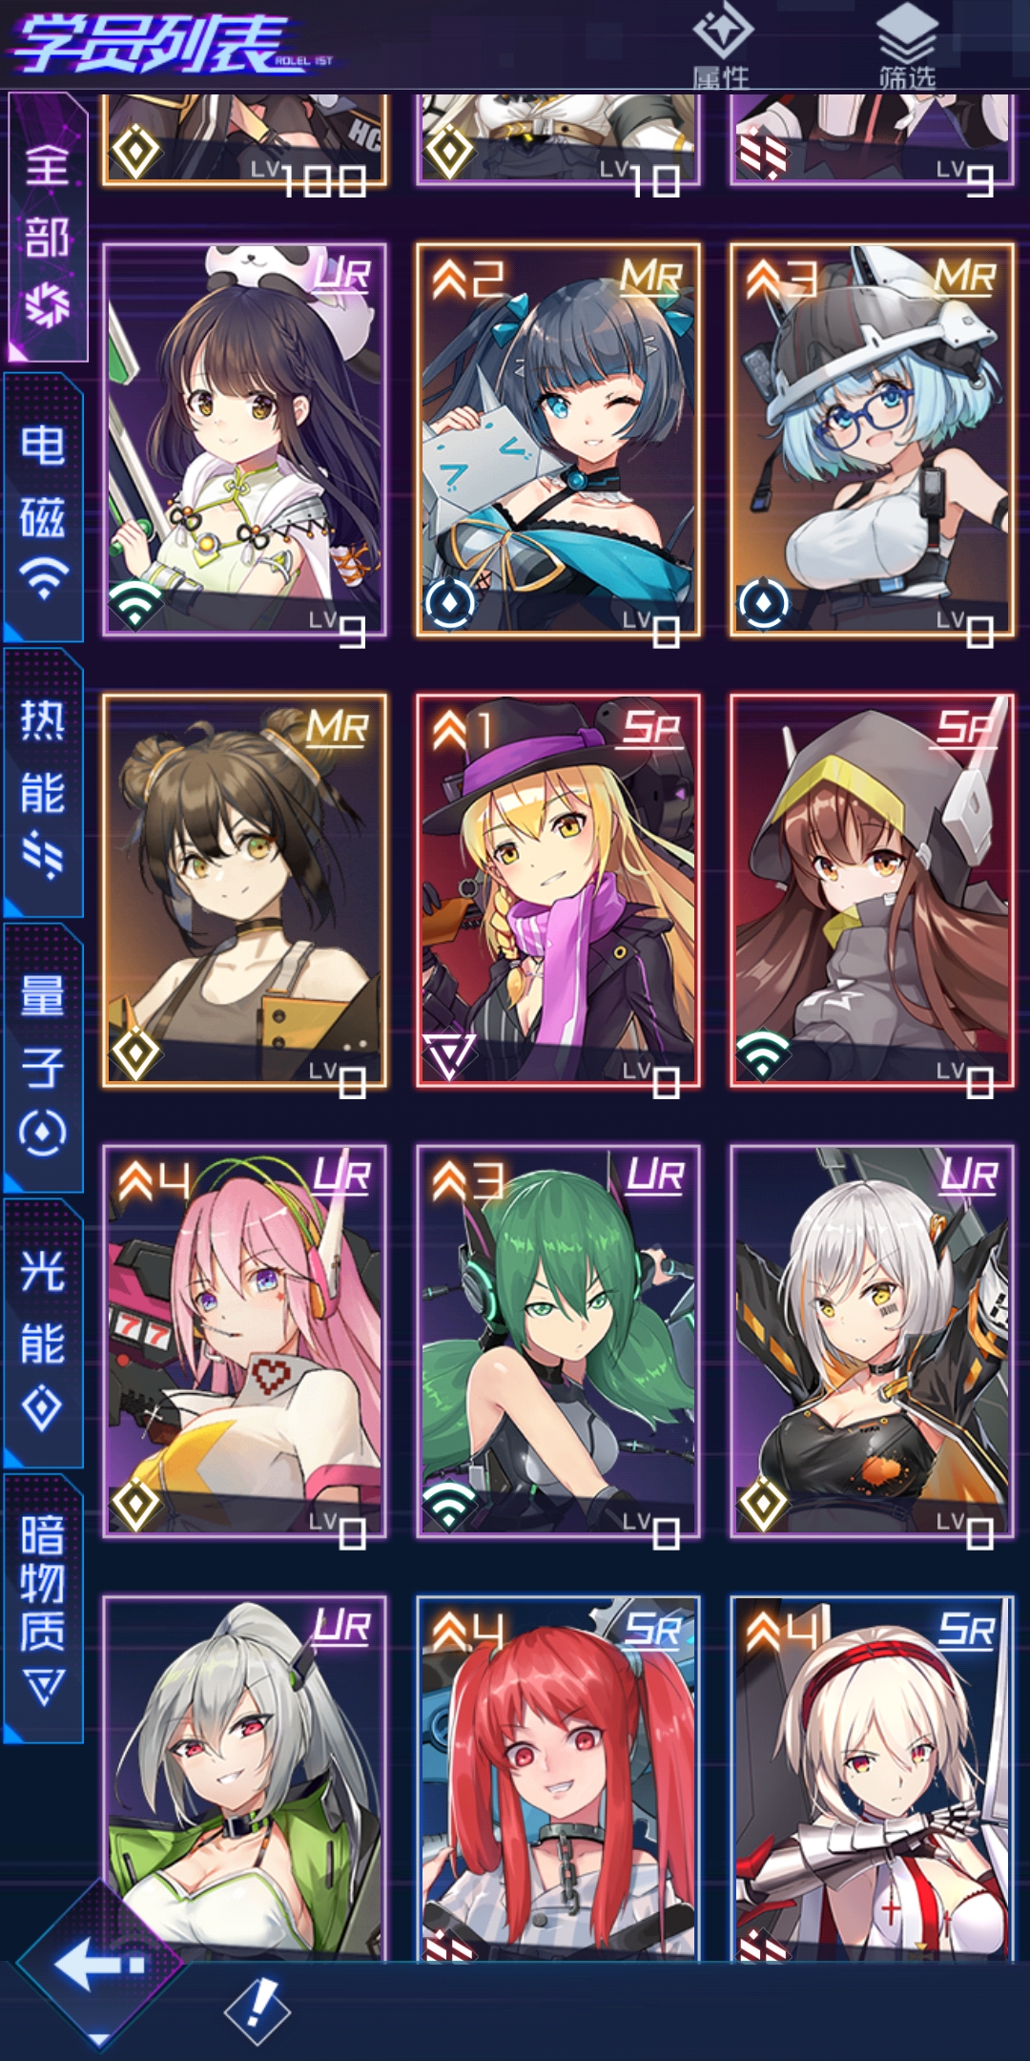Tap the exclamation info icon
1030x2061 pixels.
(x=257, y=2010)
